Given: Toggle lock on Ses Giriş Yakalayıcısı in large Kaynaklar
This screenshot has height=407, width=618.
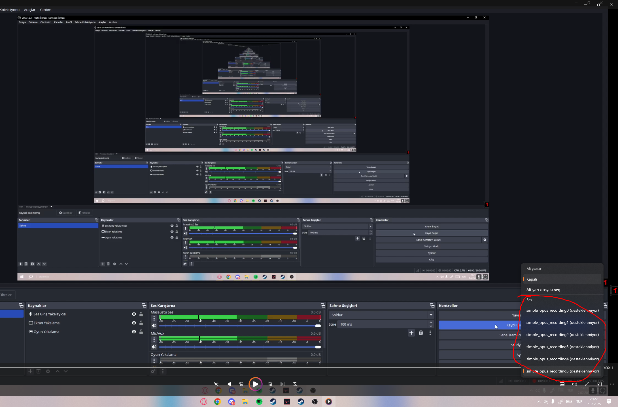Looking at the screenshot, I should (141, 314).
